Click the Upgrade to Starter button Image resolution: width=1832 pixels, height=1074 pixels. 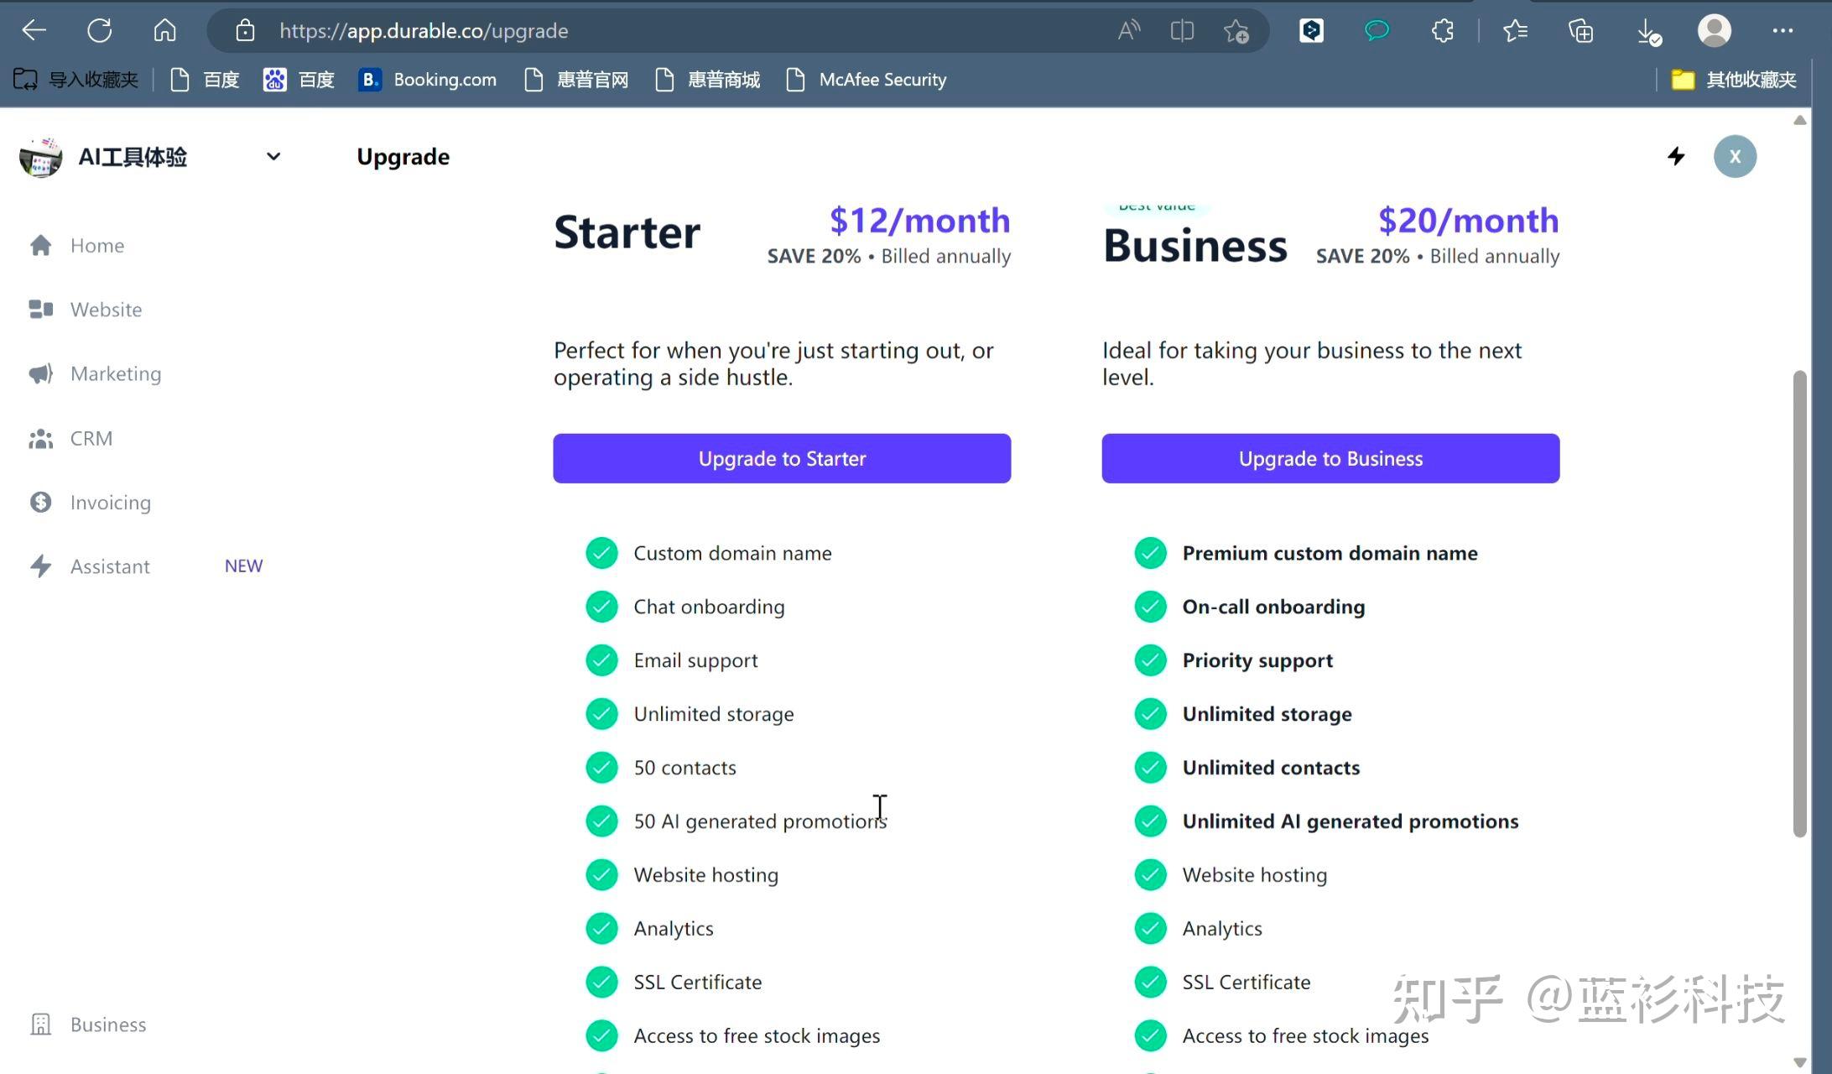point(782,458)
